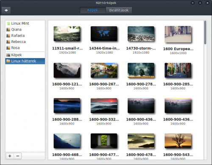Switch to the Képek tab
This screenshot has height=165, width=212.
[93, 10]
